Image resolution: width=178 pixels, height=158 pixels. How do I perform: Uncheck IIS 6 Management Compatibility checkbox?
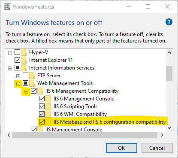coord(33,91)
